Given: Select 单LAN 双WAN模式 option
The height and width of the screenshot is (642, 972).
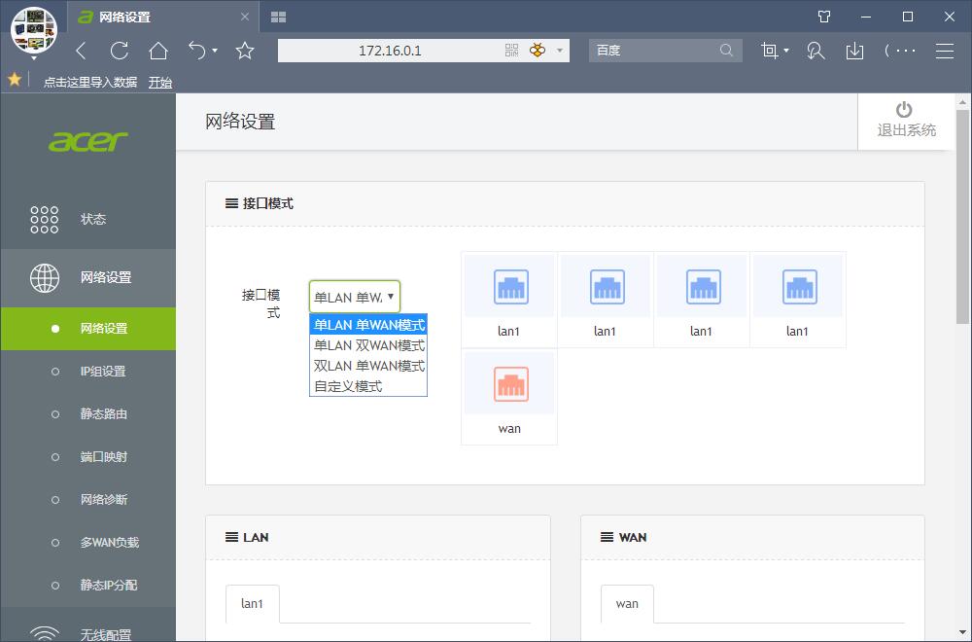Looking at the screenshot, I should click(x=368, y=345).
